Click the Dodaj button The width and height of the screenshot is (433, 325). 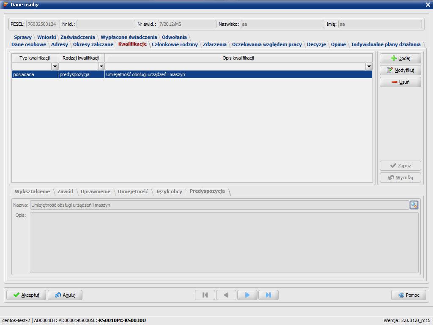(400, 58)
